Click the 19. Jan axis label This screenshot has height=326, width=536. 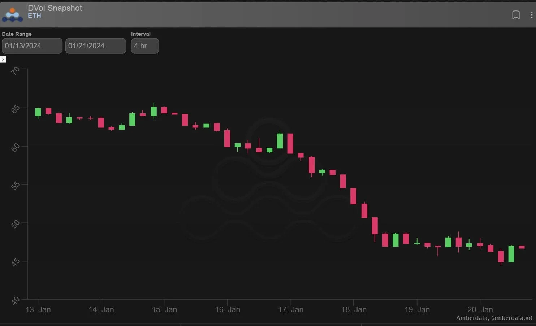[x=417, y=309]
